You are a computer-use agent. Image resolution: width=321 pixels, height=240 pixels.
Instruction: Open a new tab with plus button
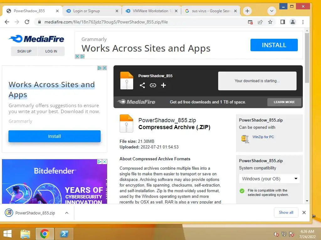click(x=247, y=11)
